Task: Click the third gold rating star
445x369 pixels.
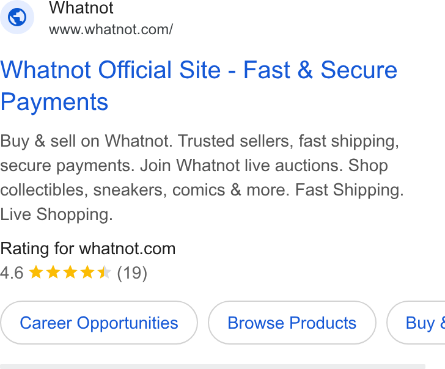Action: pyautogui.click(x=70, y=272)
